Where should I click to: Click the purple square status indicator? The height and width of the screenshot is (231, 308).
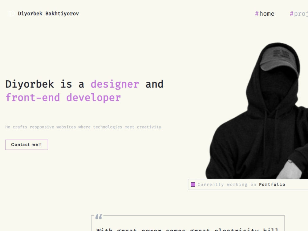[193, 184]
